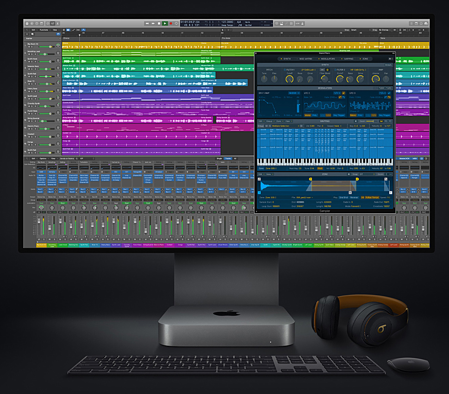
Task: Mute the Synth Hook track
Action: [29, 62]
